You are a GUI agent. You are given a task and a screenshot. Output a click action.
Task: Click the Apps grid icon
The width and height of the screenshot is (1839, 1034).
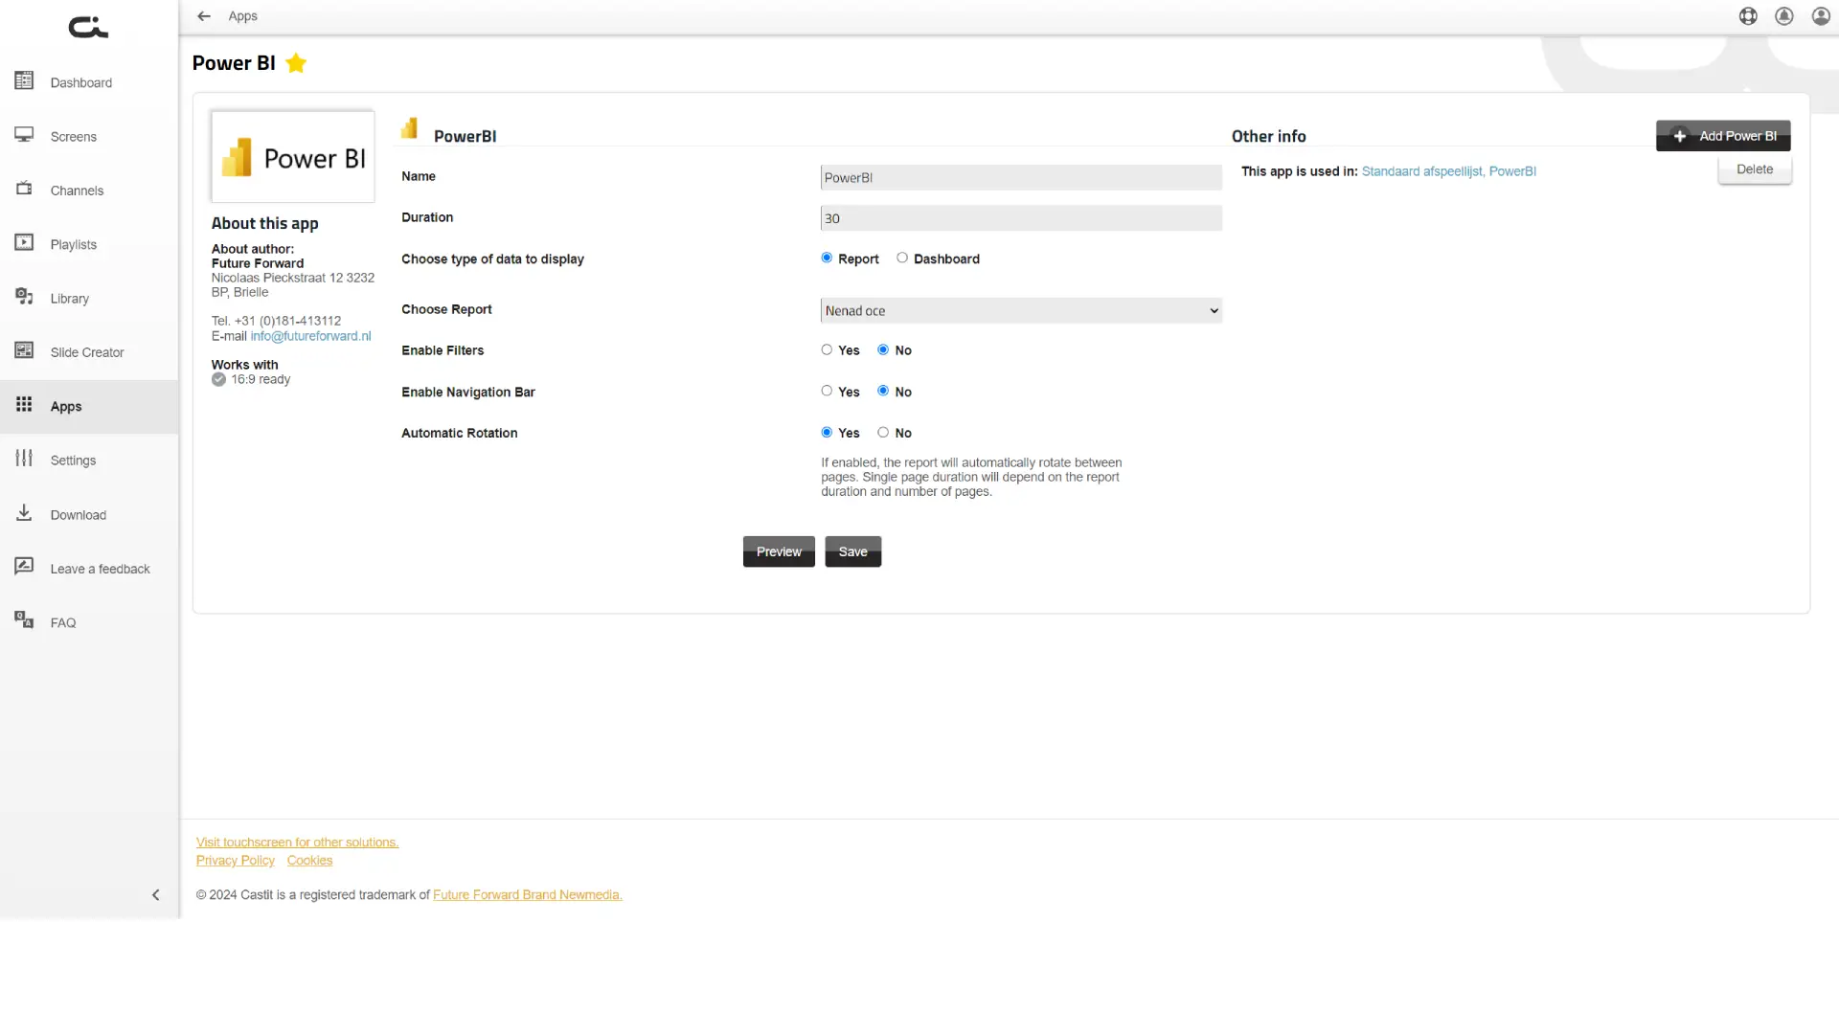[24, 405]
